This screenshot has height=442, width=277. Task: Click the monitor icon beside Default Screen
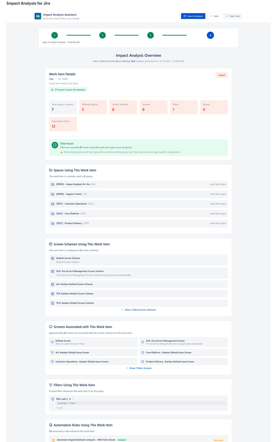[x=52, y=342]
